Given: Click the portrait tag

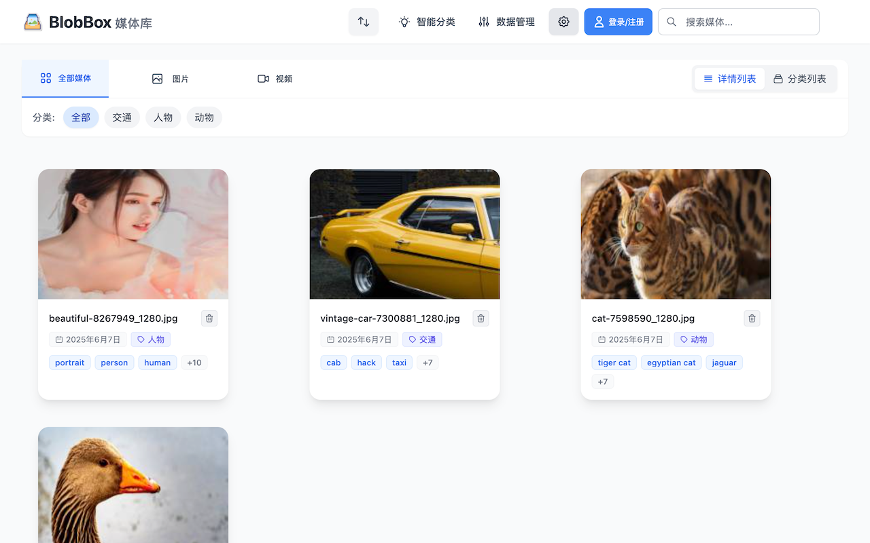Looking at the screenshot, I should [x=69, y=362].
